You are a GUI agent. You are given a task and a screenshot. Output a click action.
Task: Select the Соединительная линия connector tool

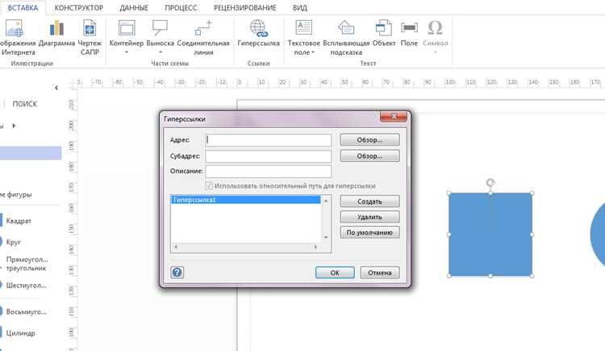[x=203, y=37]
